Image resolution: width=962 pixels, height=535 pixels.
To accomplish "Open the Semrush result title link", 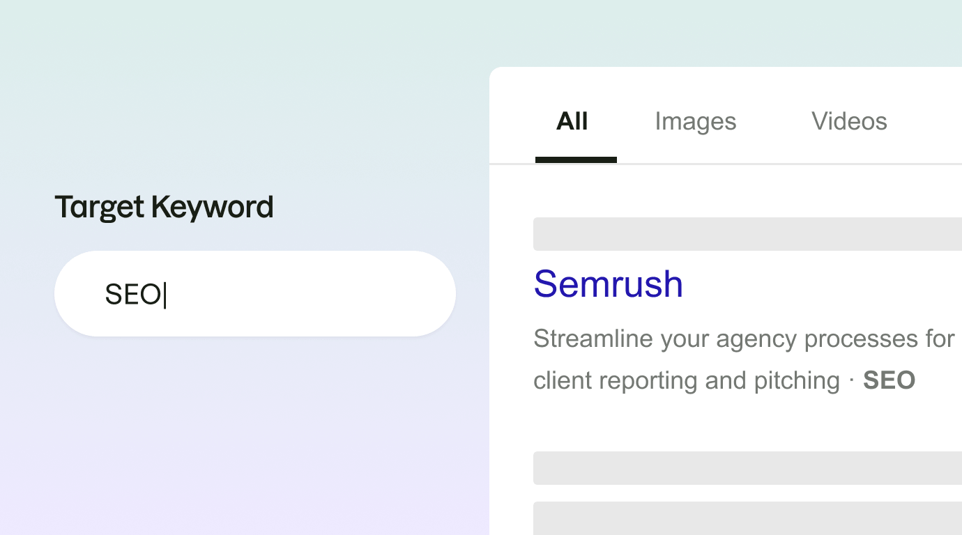I will [609, 284].
